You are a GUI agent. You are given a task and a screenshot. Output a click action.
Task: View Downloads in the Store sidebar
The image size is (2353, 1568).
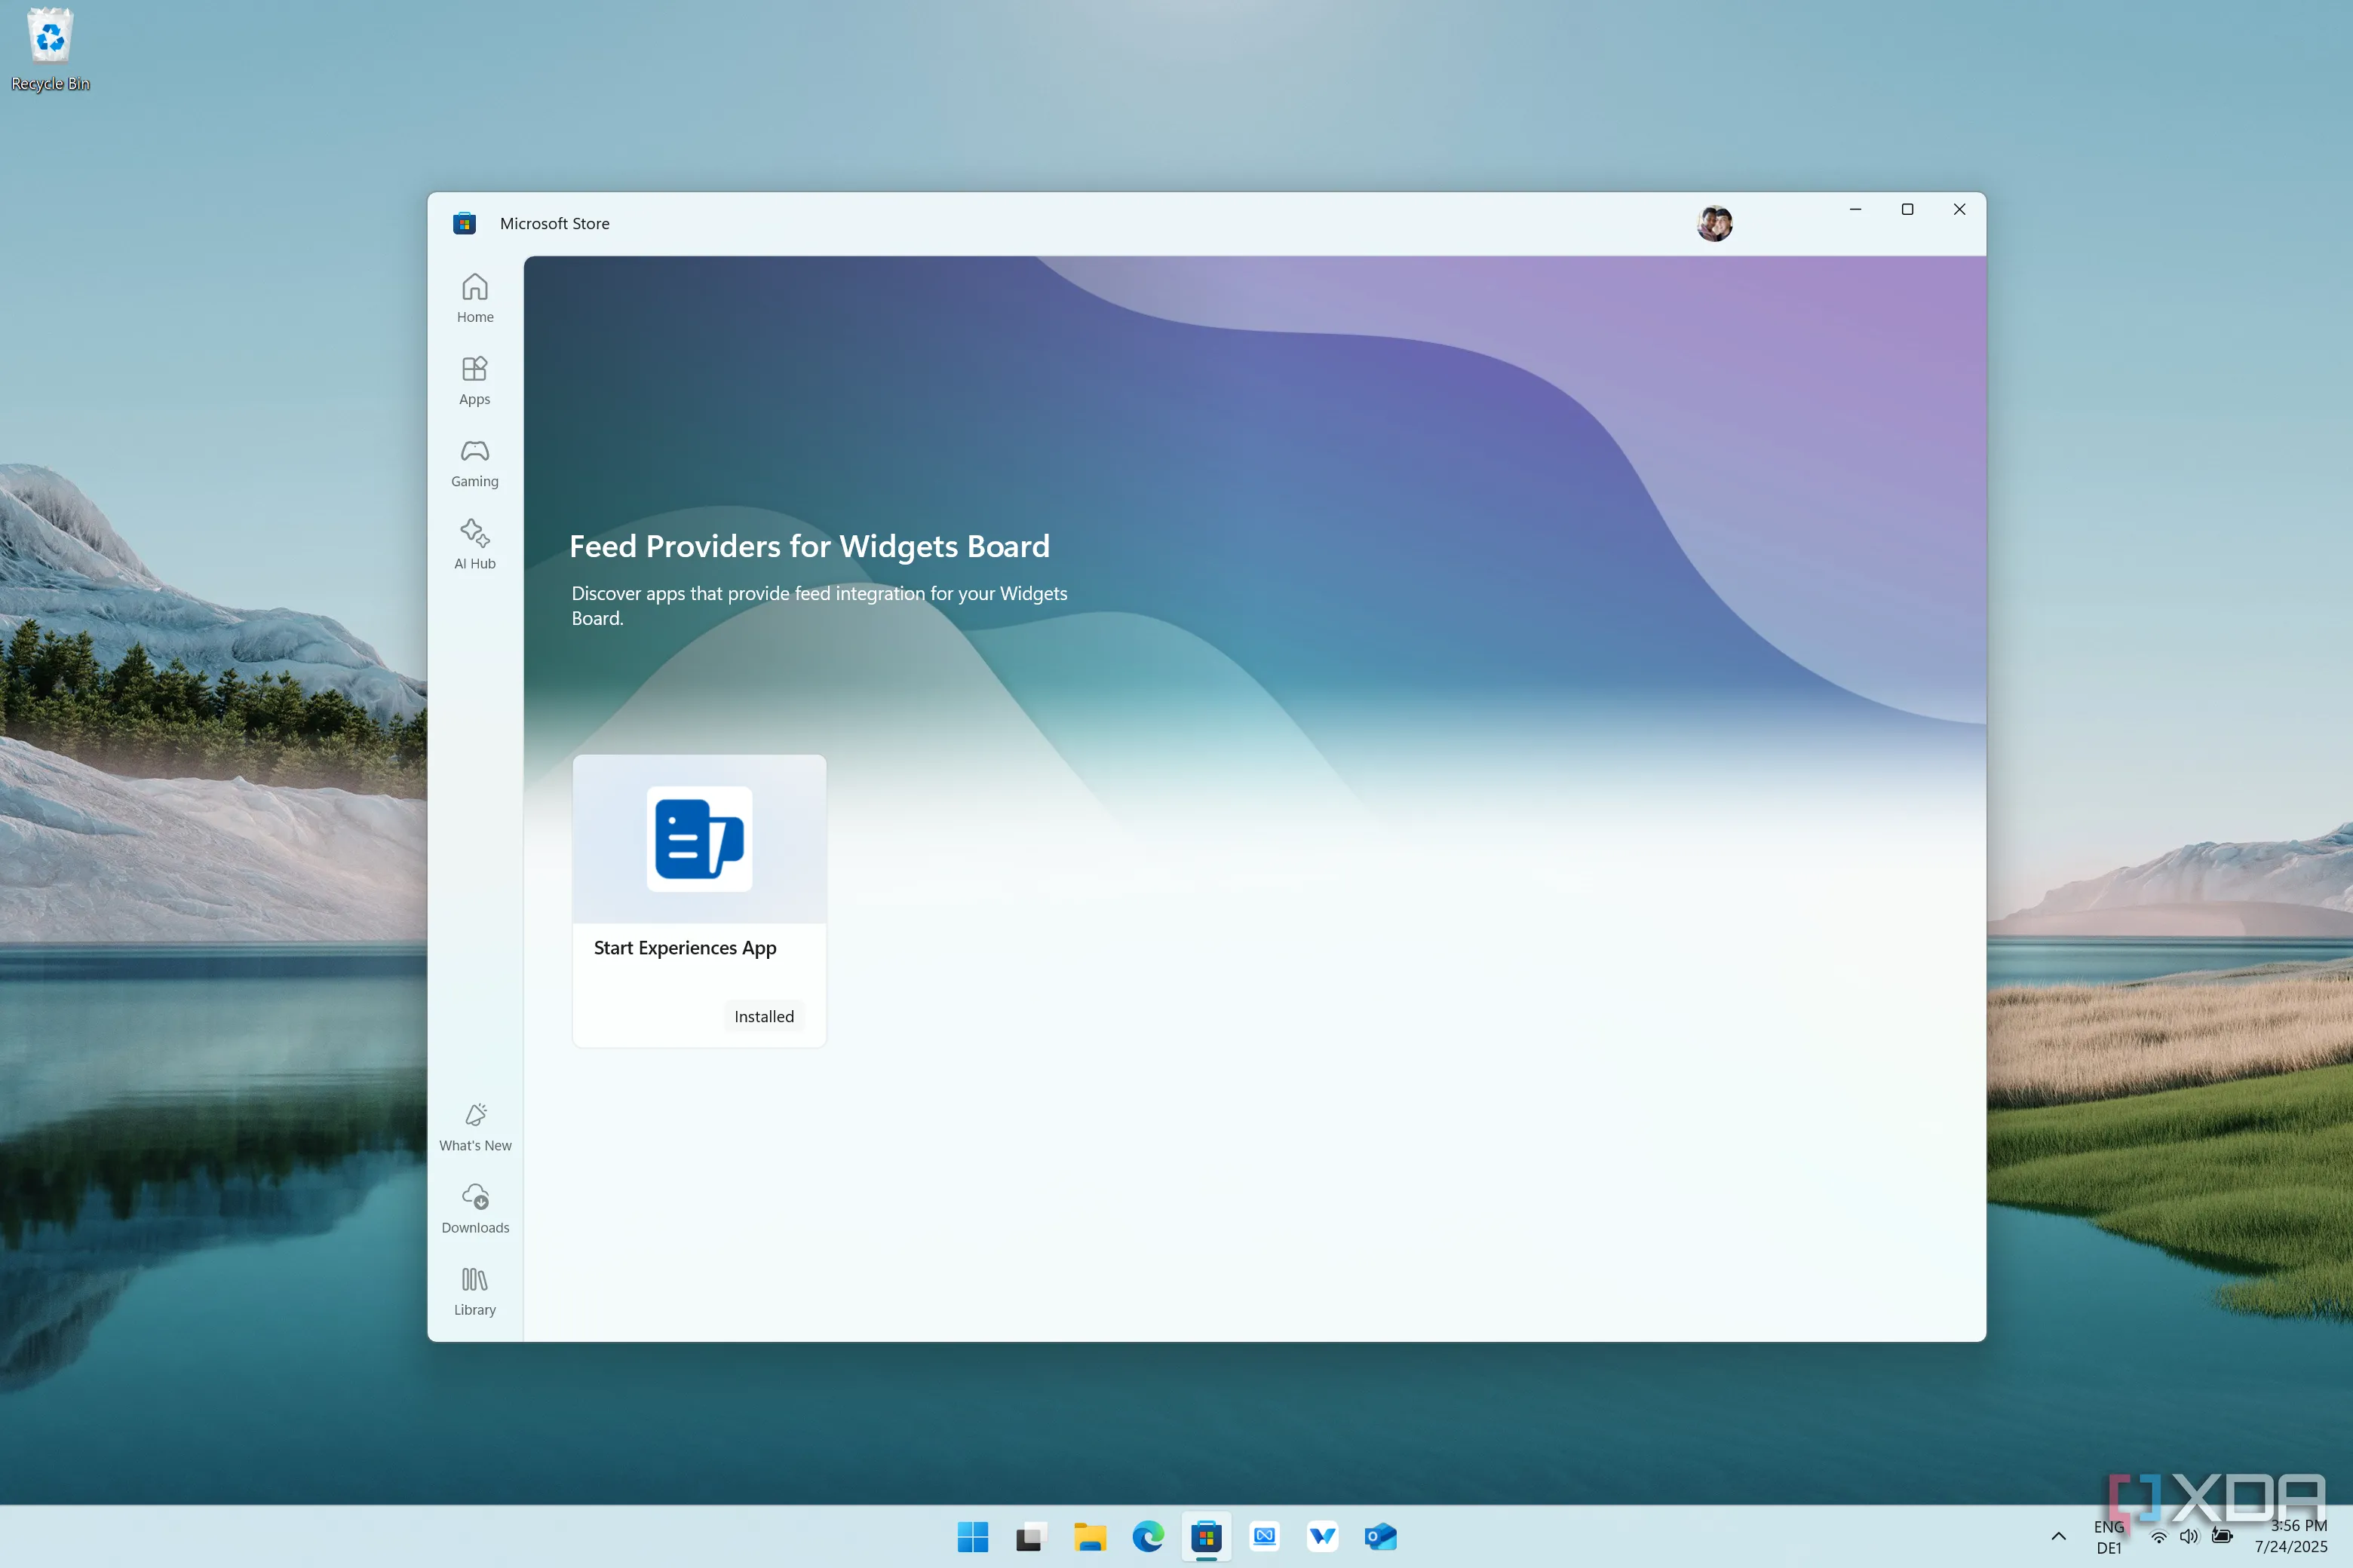pyautogui.click(x=474, y=1208)
